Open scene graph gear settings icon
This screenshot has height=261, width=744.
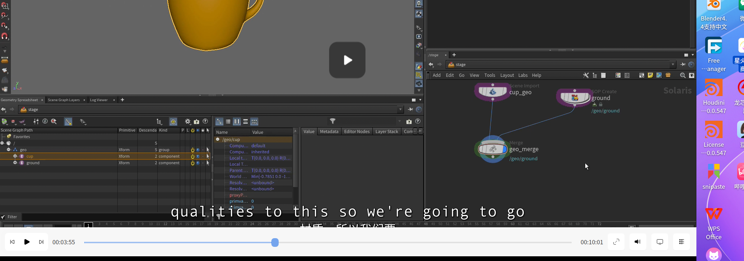coord(188,121)
